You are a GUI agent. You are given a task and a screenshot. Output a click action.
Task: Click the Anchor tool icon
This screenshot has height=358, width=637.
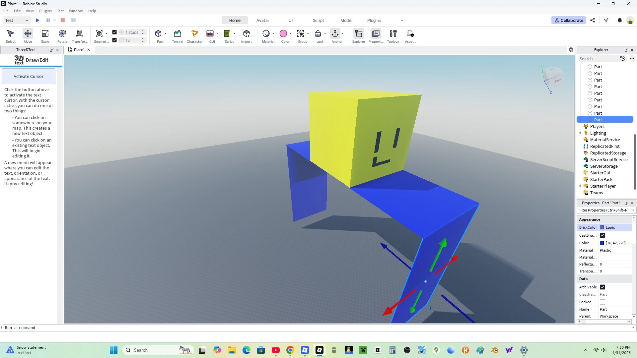[335, 34]
